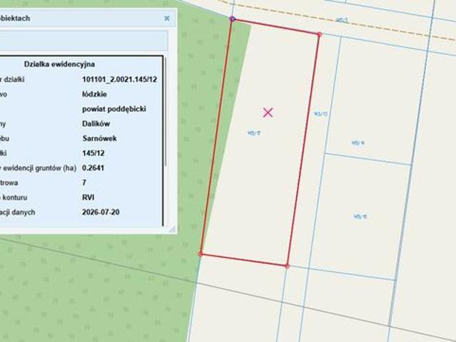Click the 'ewidencji gruntów (ha)' field label
The image size is (456, 342).
coord(39,168)
